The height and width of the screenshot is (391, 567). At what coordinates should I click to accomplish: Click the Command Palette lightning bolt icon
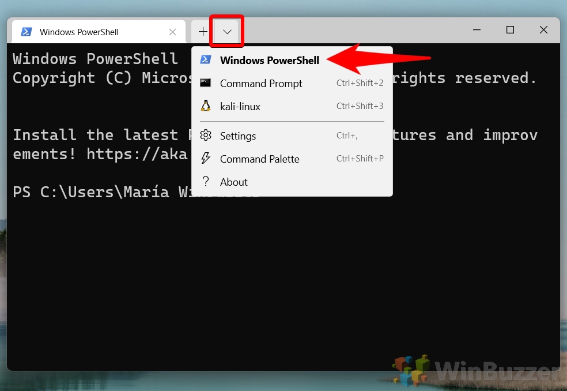click(206, 158)
